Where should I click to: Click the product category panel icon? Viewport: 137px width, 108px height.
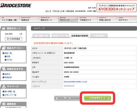4,48
